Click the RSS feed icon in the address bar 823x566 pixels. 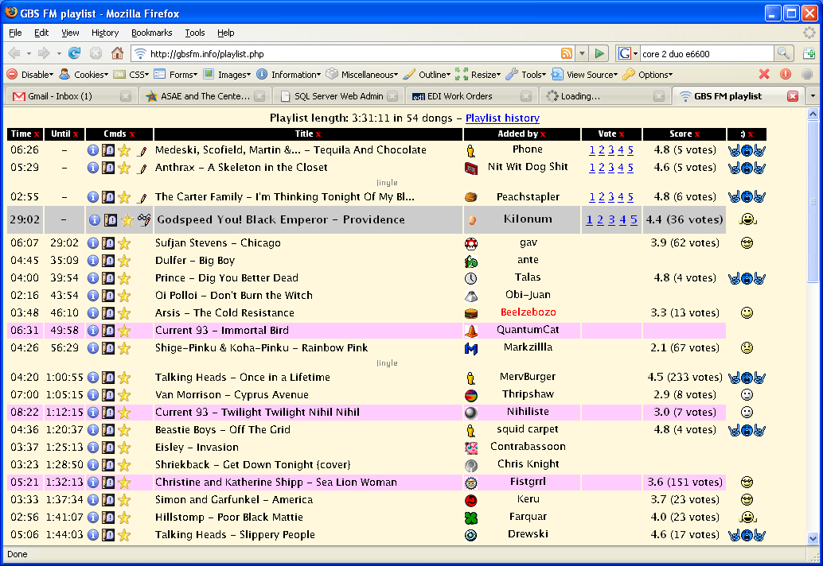click(x=567, y=53)
